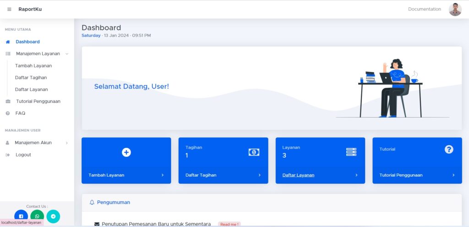Click the arrow on Tambah Layanan card

163,175
